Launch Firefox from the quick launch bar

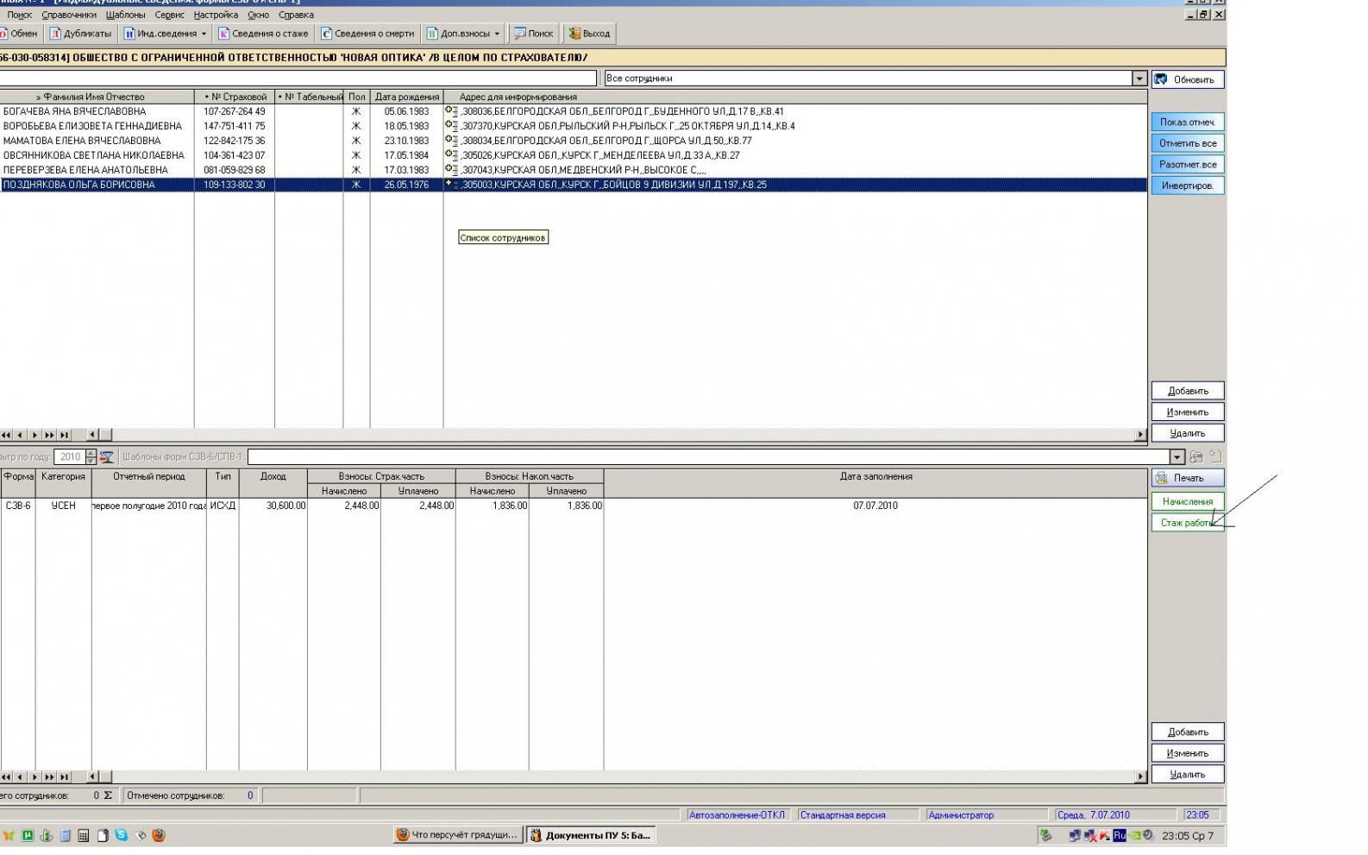coord(159,835)
